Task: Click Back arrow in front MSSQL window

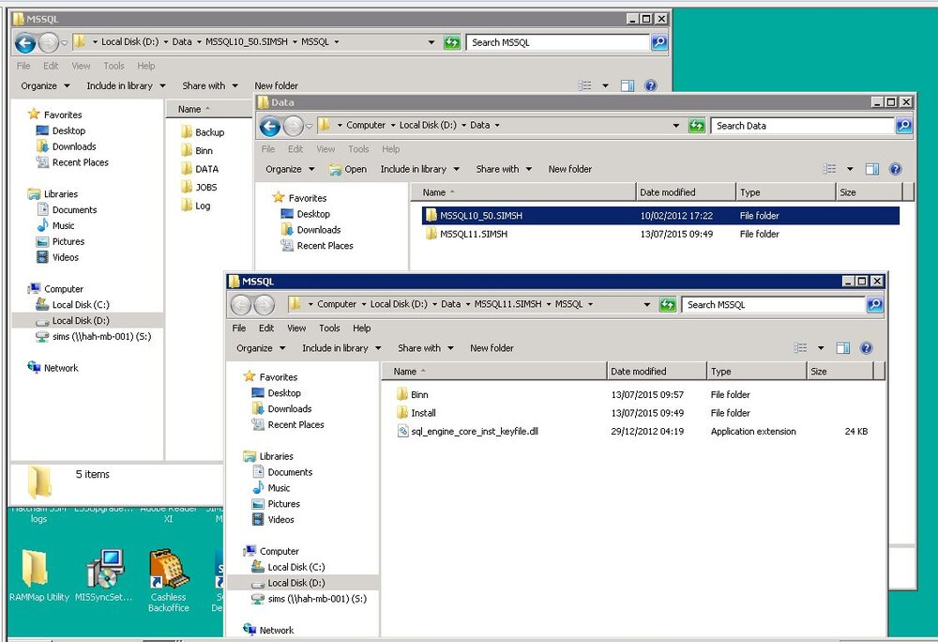Action: [240, 305]
